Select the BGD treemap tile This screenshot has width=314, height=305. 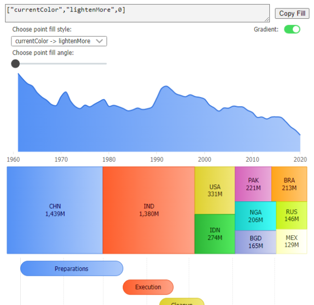[x=255, y=242]
